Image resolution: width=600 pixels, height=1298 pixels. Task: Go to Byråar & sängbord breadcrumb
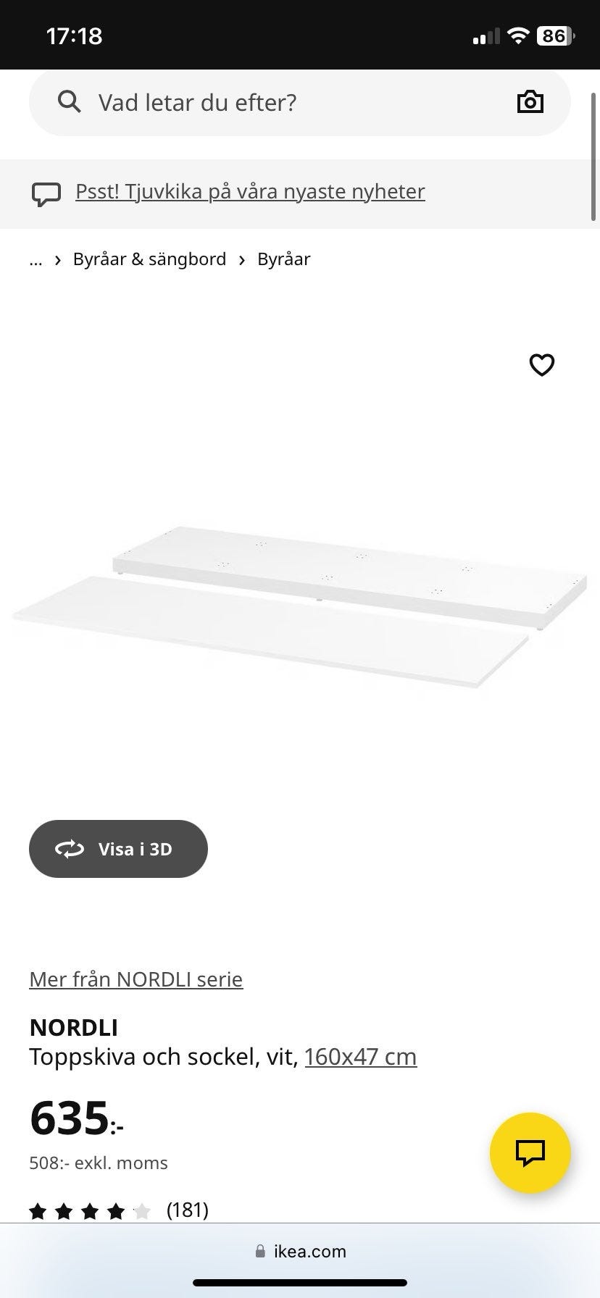tap(149, 259)
